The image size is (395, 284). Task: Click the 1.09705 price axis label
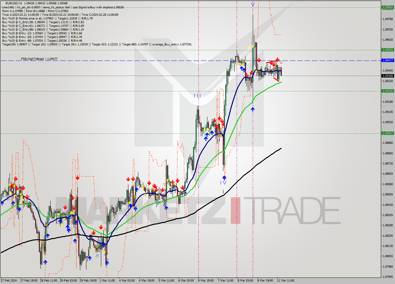[387, 30]
